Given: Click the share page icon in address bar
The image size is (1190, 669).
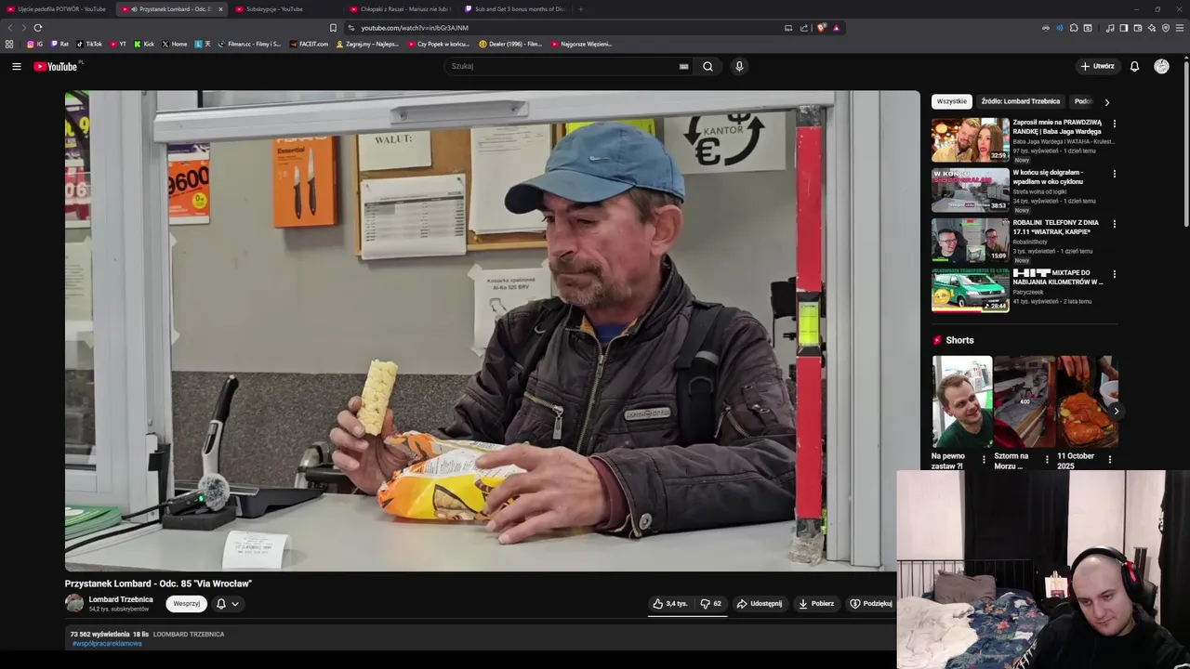Looking at the screenshot, I should point(804,28).
